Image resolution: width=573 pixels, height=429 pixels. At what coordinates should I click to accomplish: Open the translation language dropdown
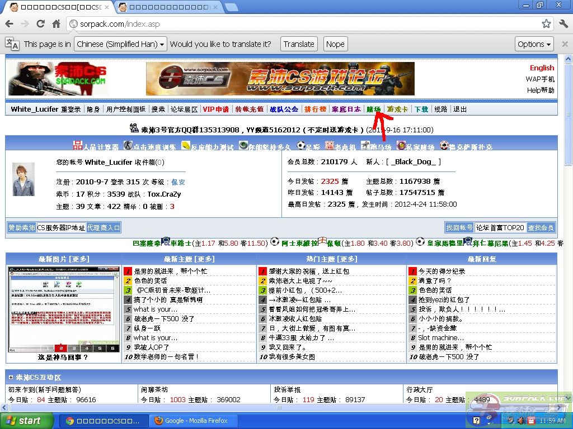click(x=121, y=44)
